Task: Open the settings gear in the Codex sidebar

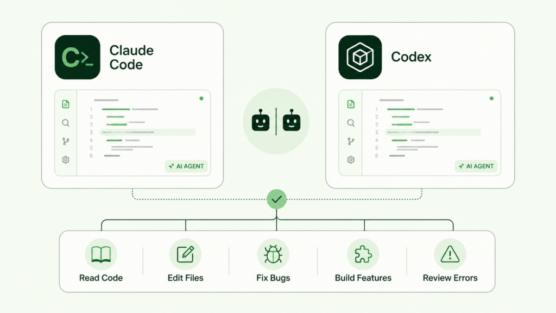Action: [x=351, y=160]
